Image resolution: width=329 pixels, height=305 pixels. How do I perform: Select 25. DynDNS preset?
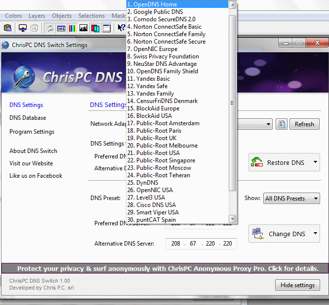tap(177, 183)
